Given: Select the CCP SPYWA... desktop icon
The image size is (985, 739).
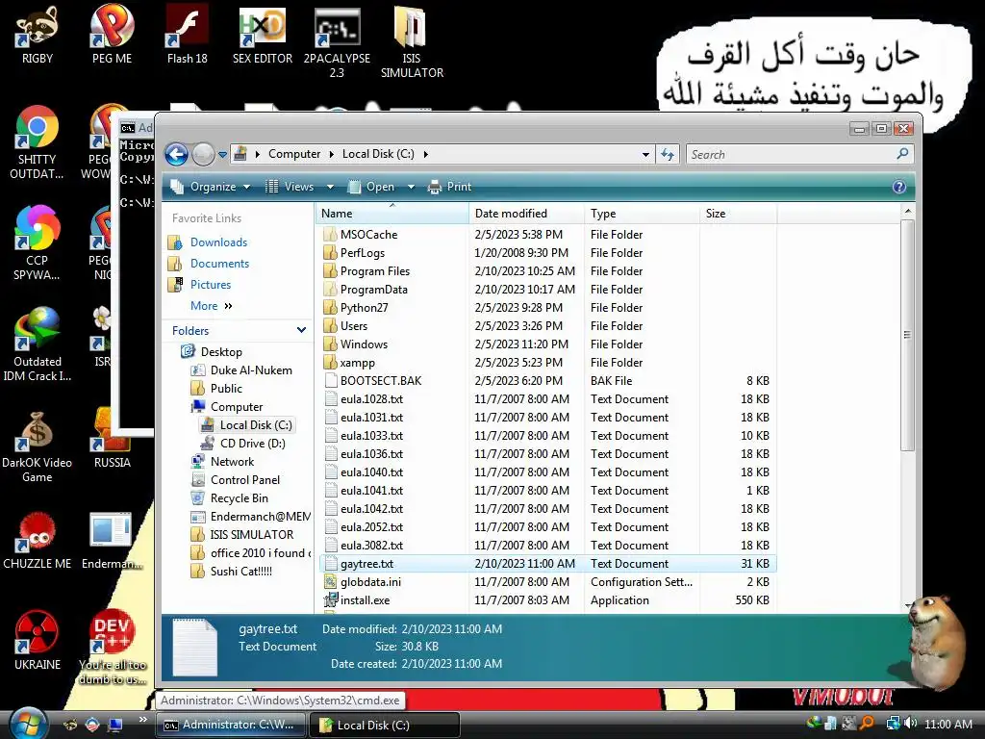Looking at the screenshot, I should (x=38, y=243).
